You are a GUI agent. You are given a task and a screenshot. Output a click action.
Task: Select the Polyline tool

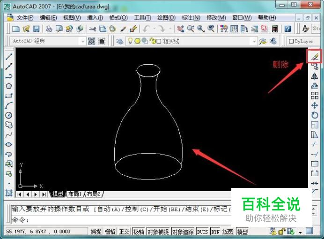point(9,76)
